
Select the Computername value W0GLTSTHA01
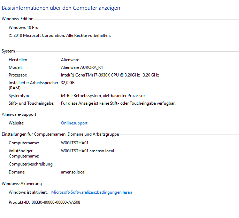click(75, 143)
